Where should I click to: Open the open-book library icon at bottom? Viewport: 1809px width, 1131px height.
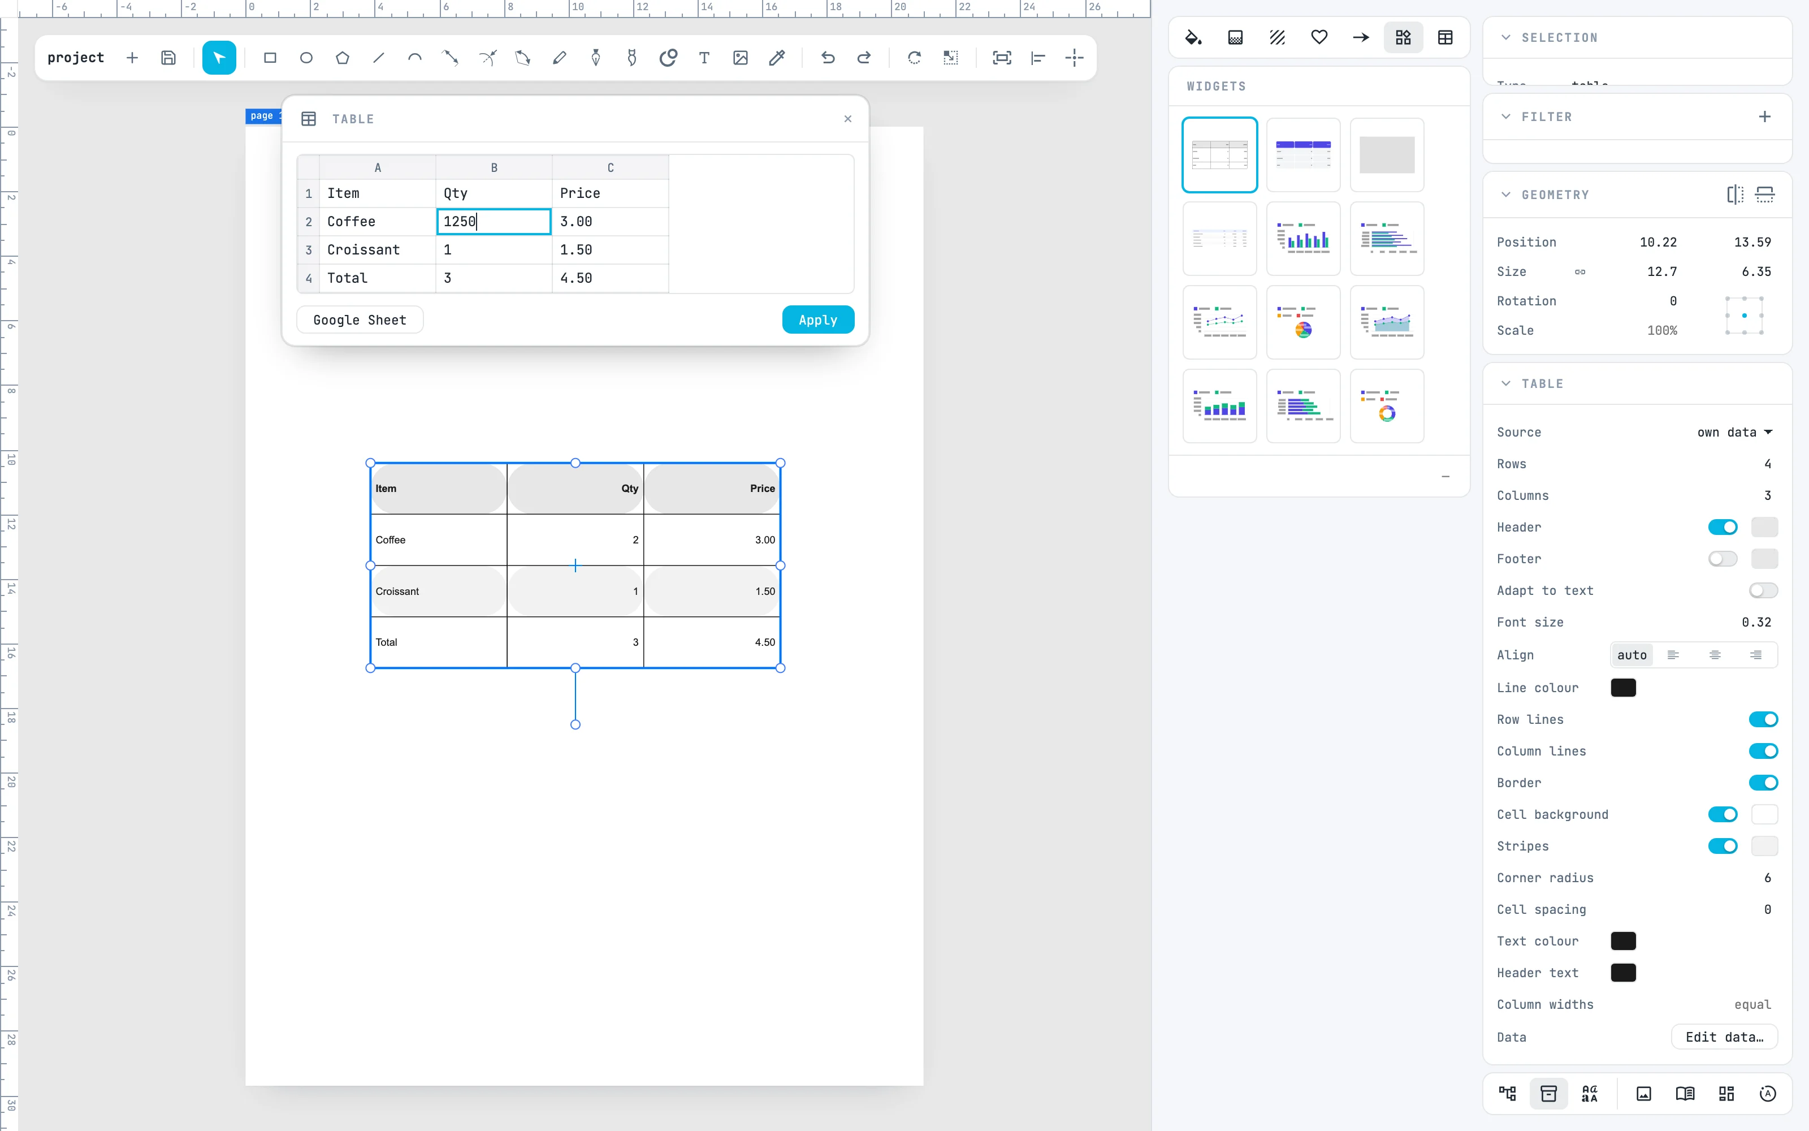(x=1685, y=1094)
